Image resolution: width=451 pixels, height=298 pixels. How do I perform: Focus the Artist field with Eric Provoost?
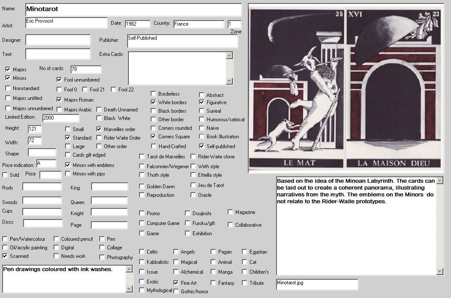(66, 23)
